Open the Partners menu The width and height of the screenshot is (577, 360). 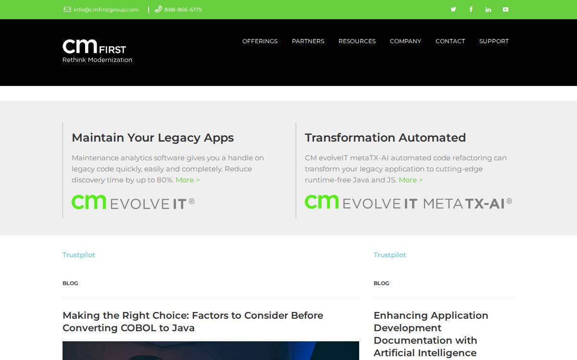tap(308, 41)
